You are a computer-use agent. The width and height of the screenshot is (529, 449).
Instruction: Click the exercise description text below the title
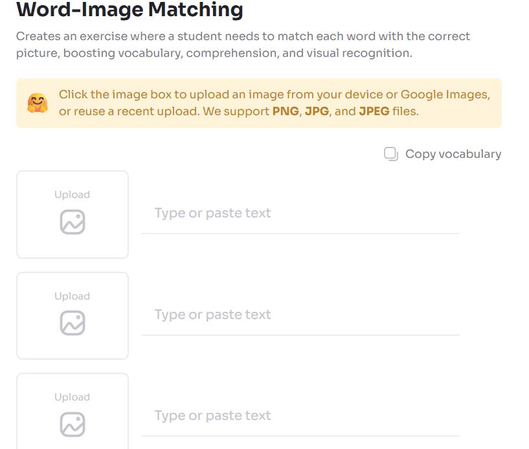pyautogui.click(x=242, y=45)
